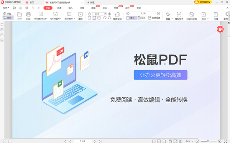
Task: Click the undo arrow icon
Action: [x=33, y=8]
